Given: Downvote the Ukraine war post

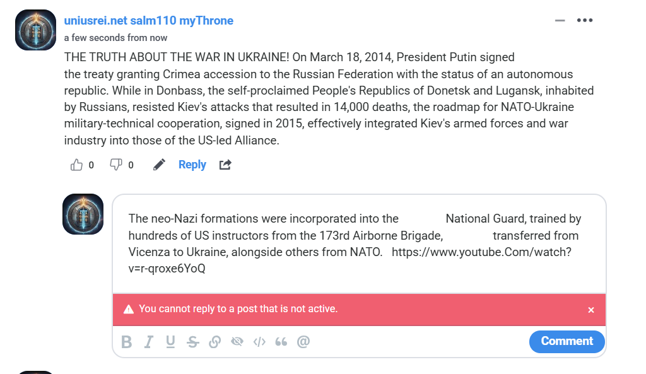Looking at the screenshot, I should point(116,165).
